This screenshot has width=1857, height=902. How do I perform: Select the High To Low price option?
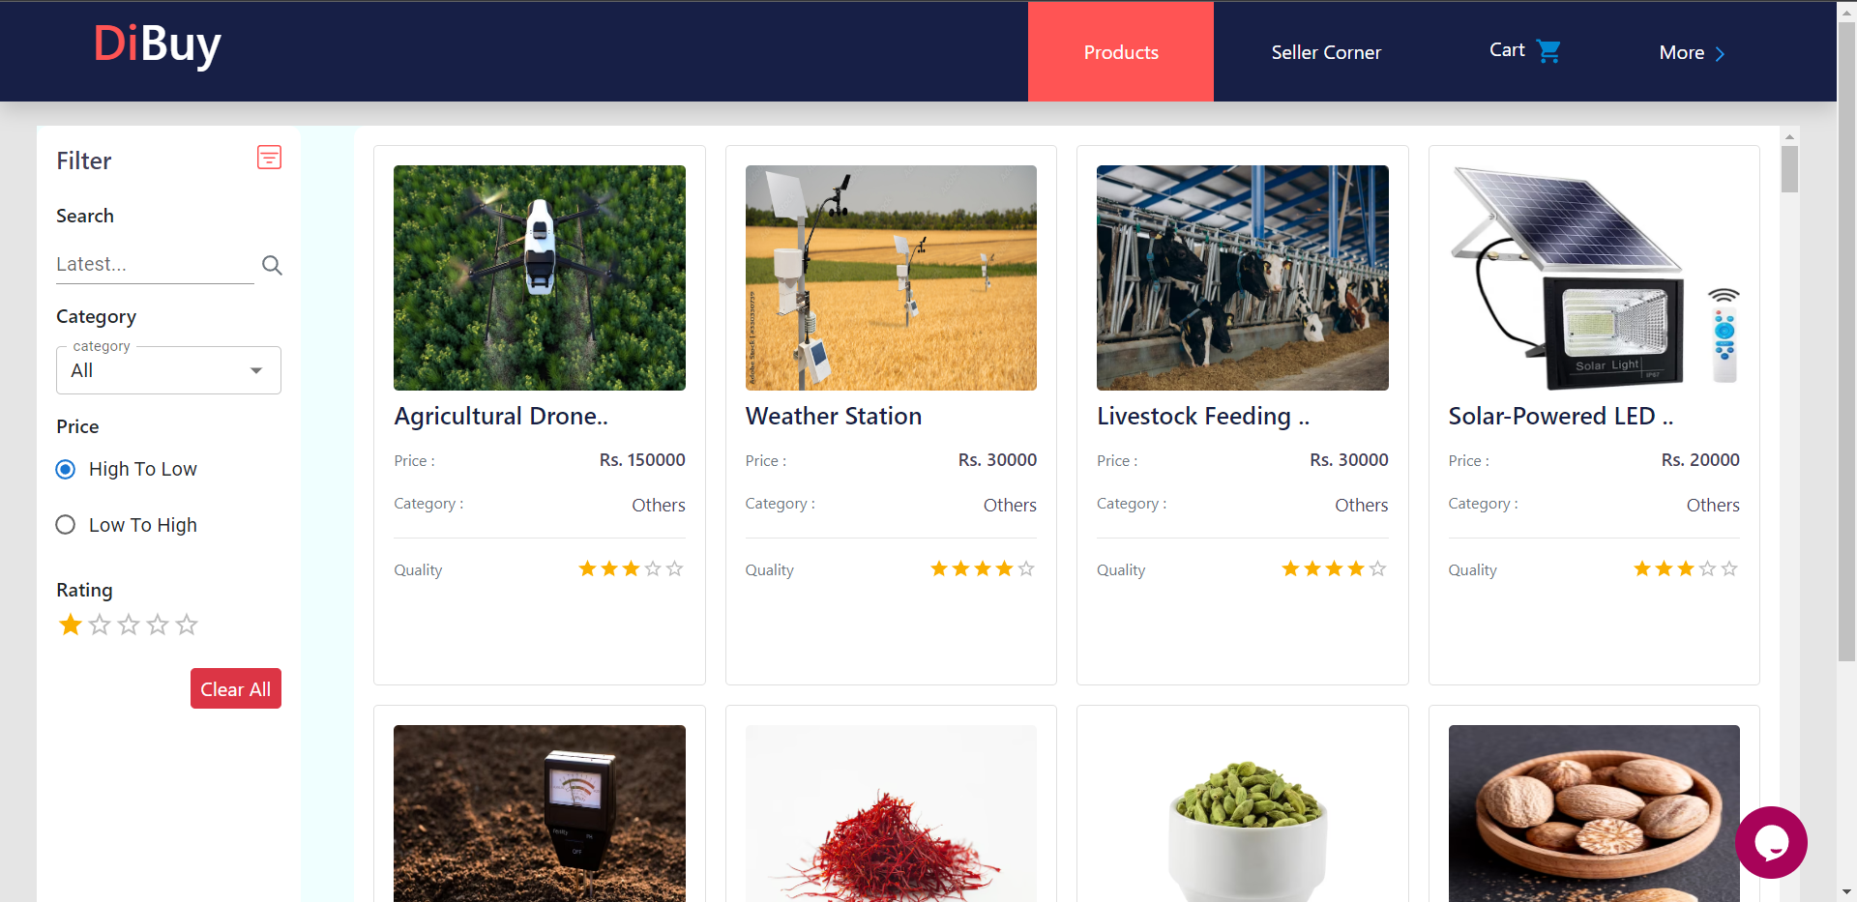(x=65, y=469)
